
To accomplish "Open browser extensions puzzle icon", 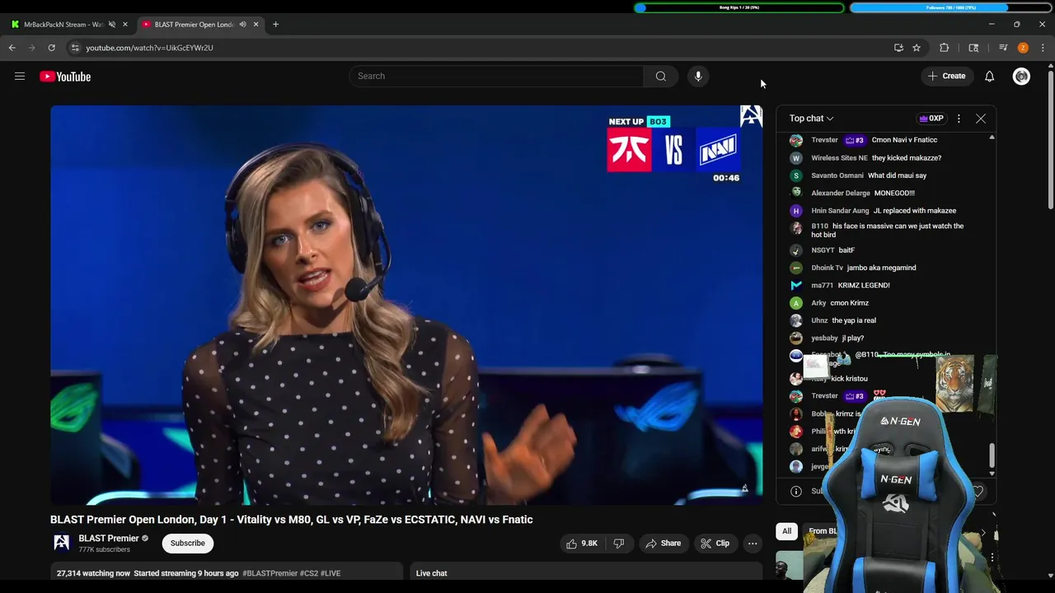I will (945, 48).
